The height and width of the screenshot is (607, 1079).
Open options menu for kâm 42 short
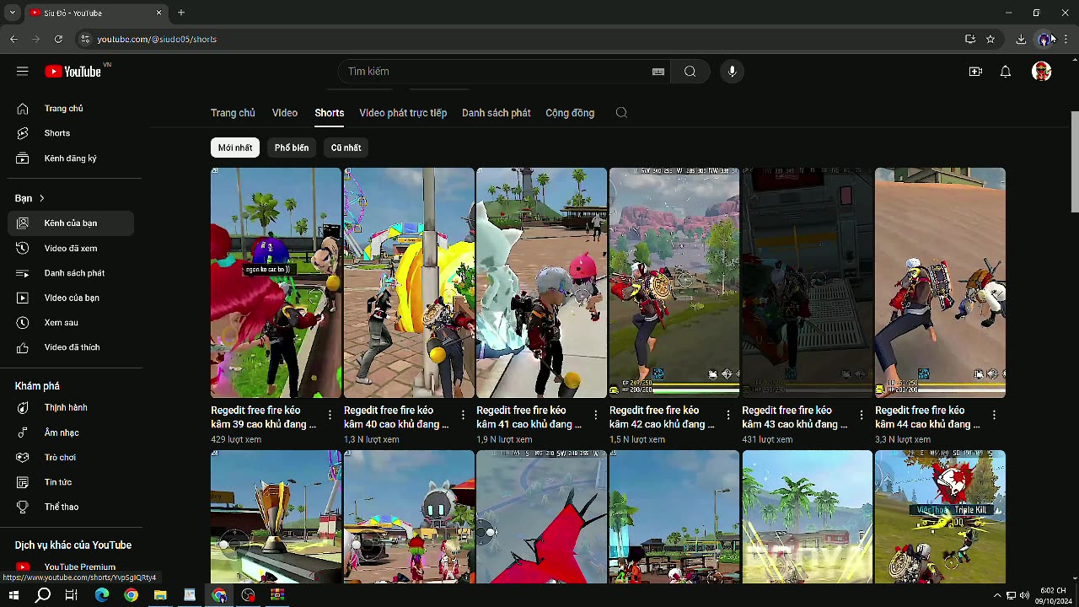728,415
